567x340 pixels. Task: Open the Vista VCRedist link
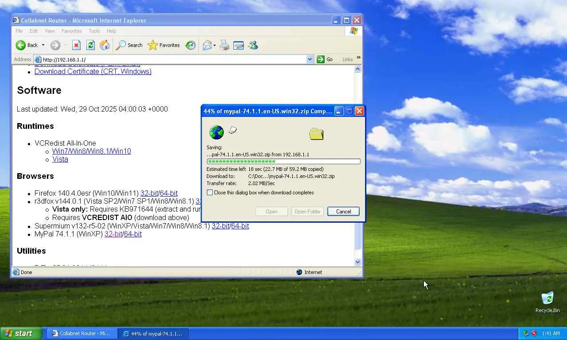60,159
